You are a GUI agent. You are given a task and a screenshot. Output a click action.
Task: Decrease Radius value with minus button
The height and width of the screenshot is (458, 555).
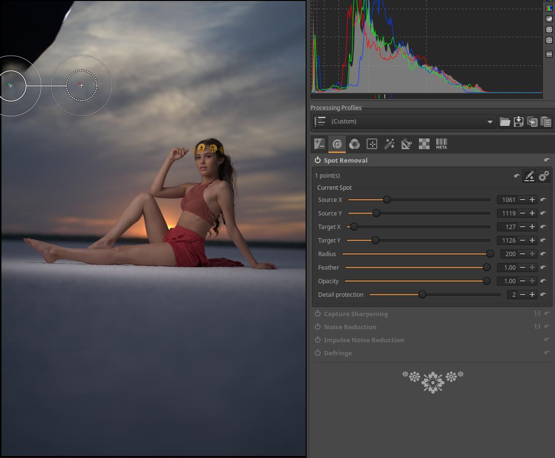tap(523, 254)
